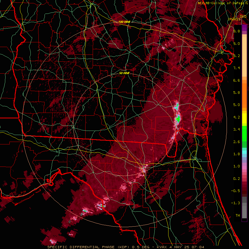The height and width of the screenshot is (249, 249).
Task: Select the DKD product label
Action: pyautogui.click(x=243, y=16)
